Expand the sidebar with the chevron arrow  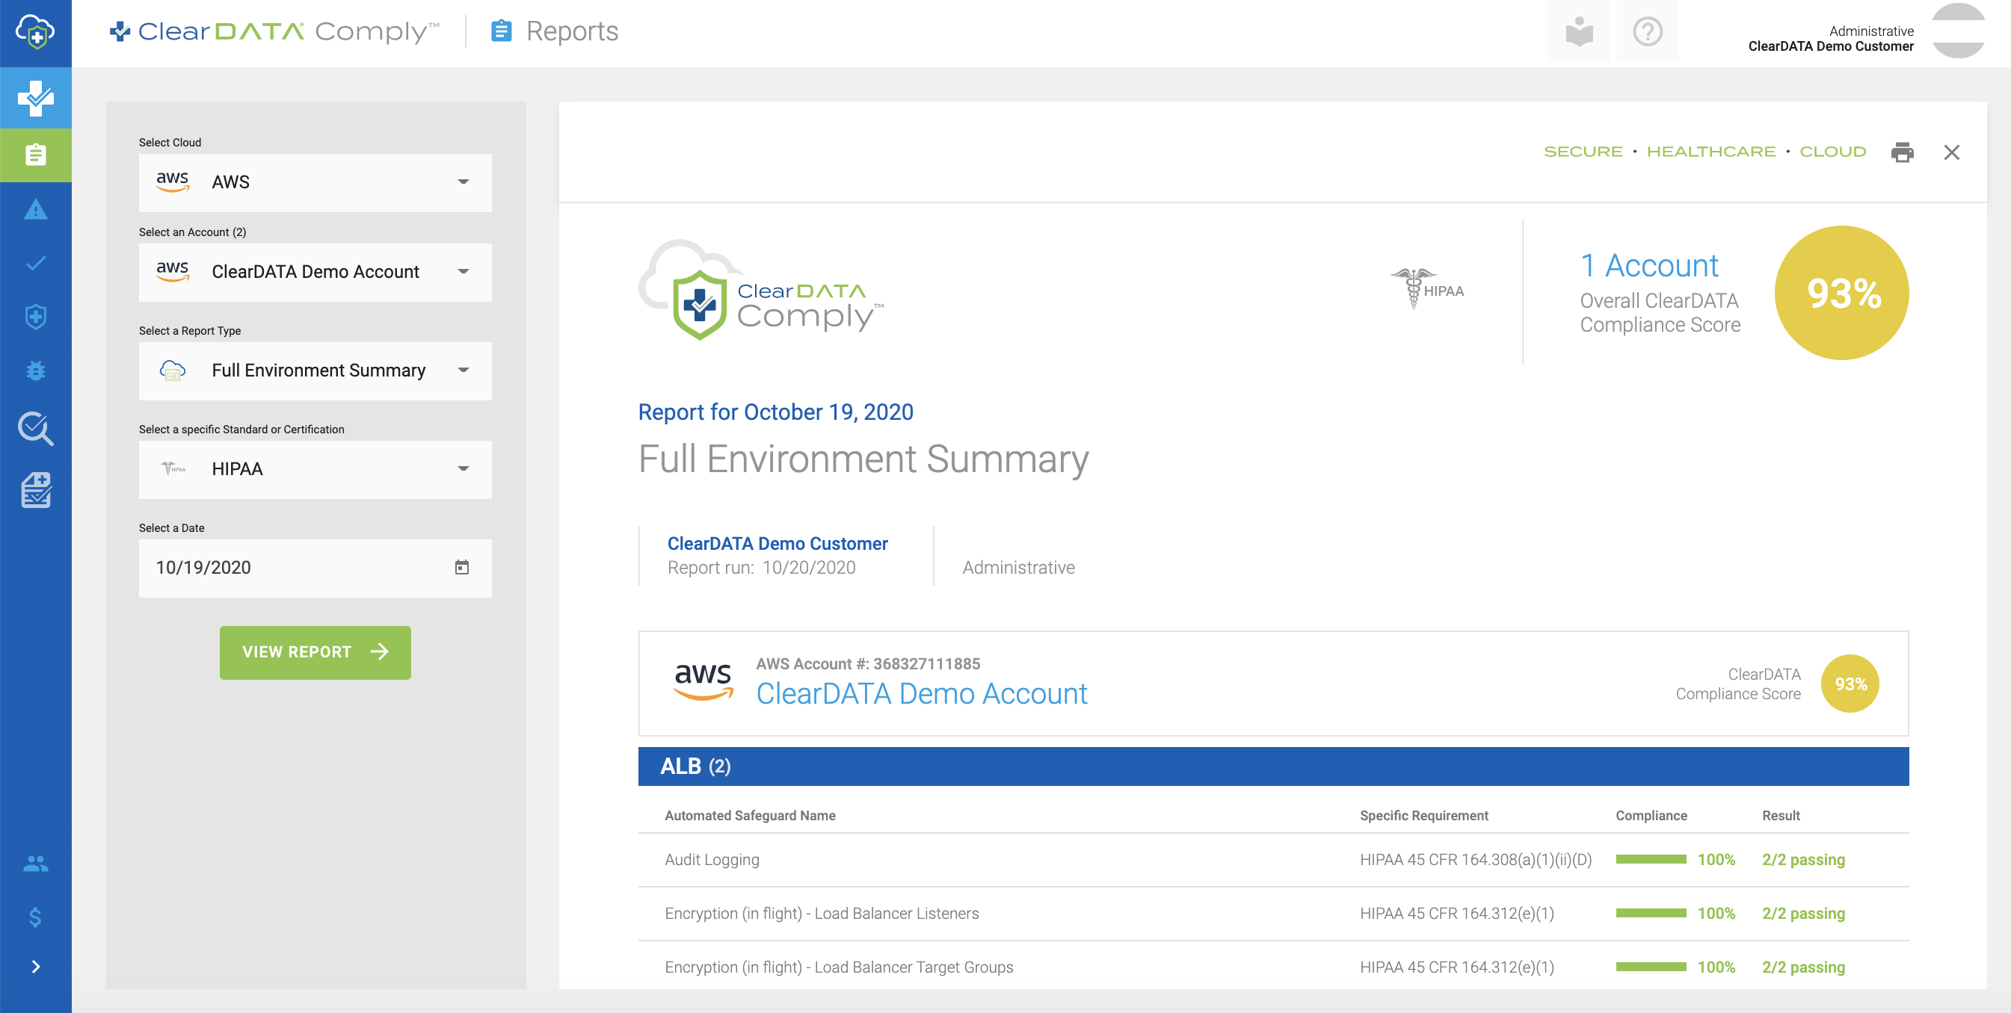[35, 966]
